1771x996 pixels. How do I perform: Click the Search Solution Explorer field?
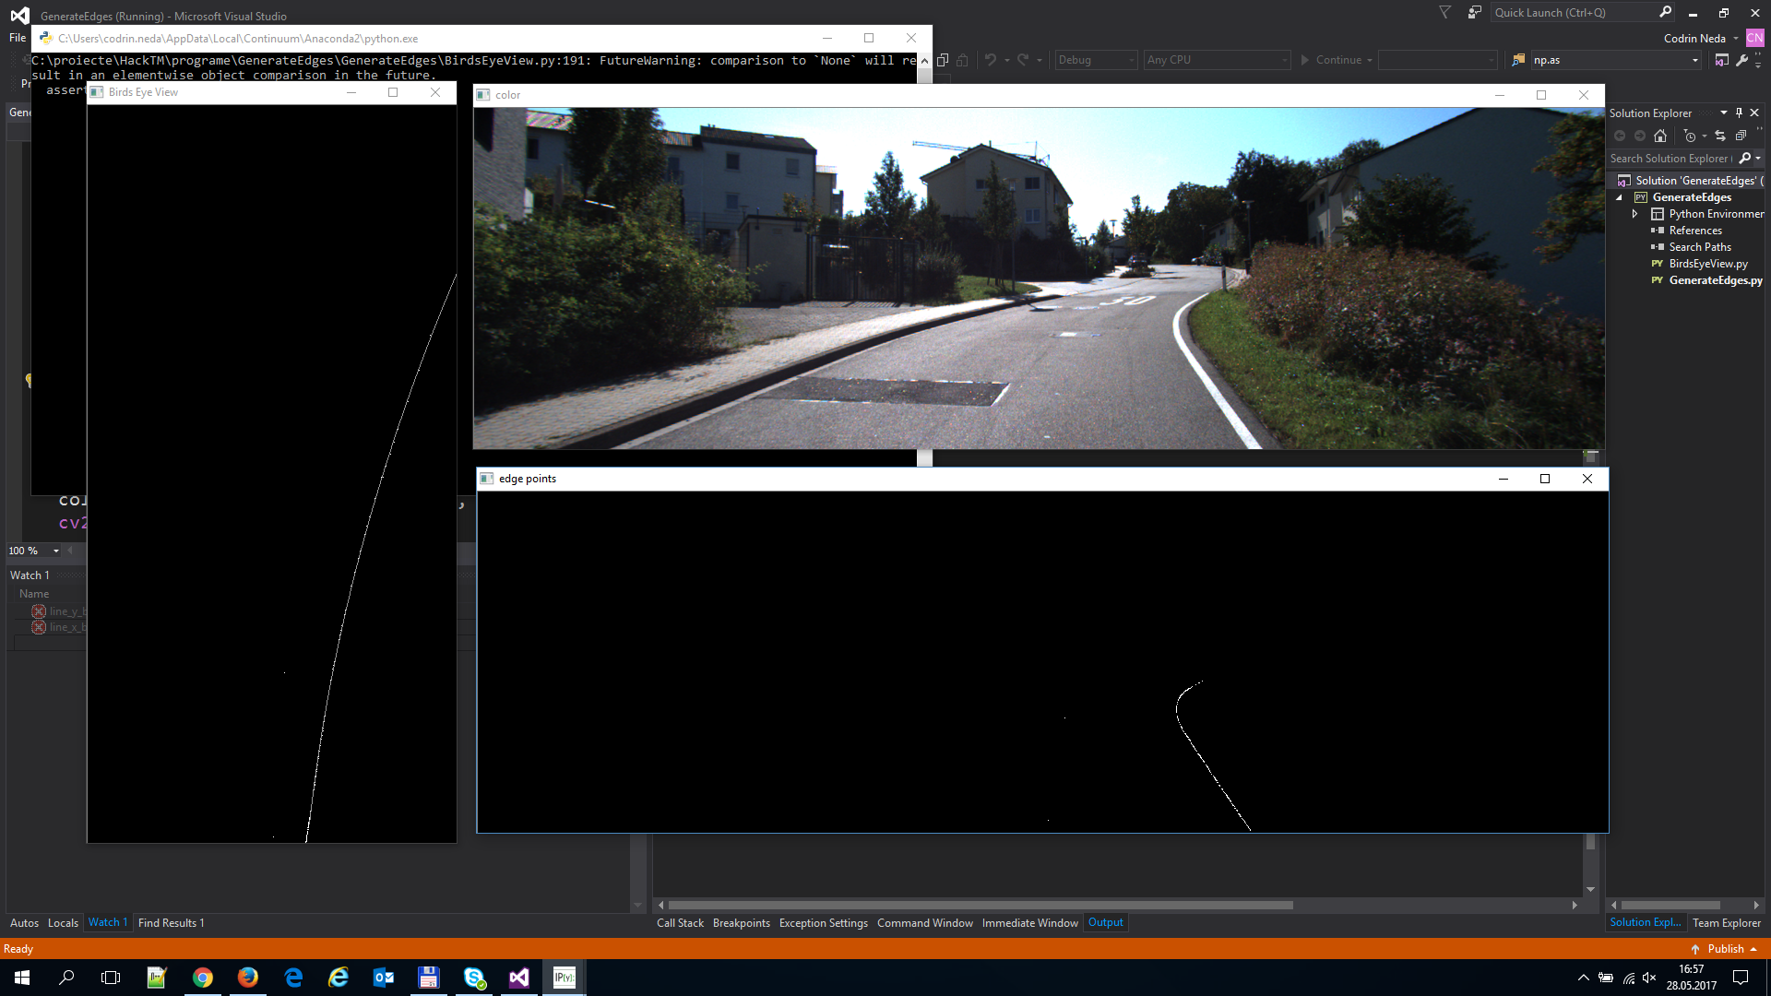(1670, 159)
